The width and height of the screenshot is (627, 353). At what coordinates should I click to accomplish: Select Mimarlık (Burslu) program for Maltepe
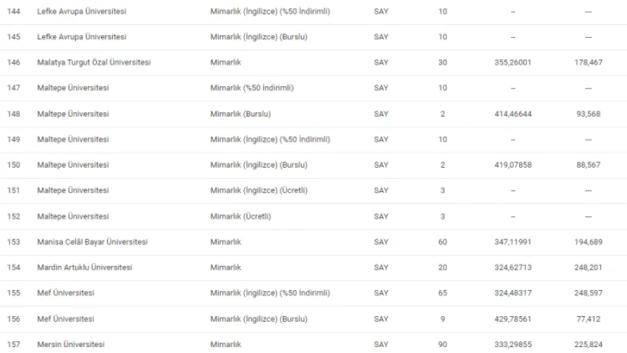click(x=240, y=114)
